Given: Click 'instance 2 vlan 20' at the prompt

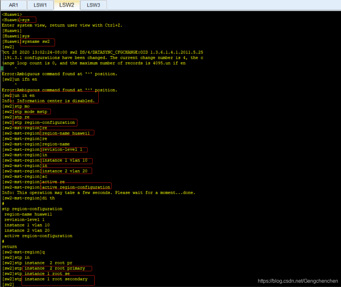Looking at the screenshot, I should tap(65, 171).
